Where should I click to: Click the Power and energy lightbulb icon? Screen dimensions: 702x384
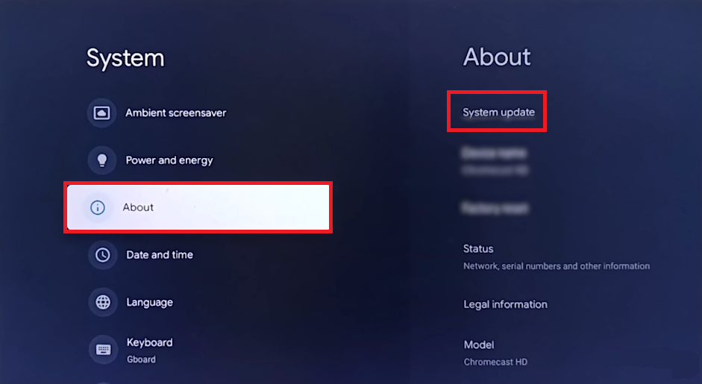tap(102, 160)
